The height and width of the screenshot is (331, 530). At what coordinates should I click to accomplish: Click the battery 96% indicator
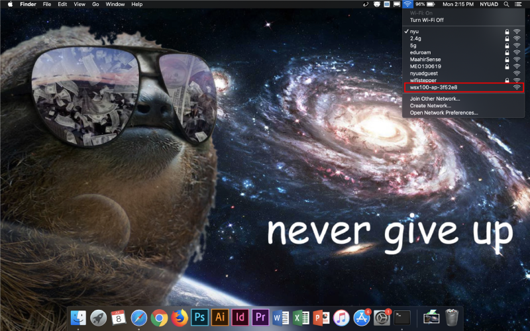tap(425, 4)
